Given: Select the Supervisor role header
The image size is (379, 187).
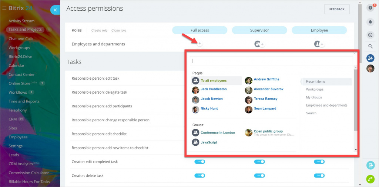Looking at the screenshot, I should pyautogui.click(x=259, y=30).
